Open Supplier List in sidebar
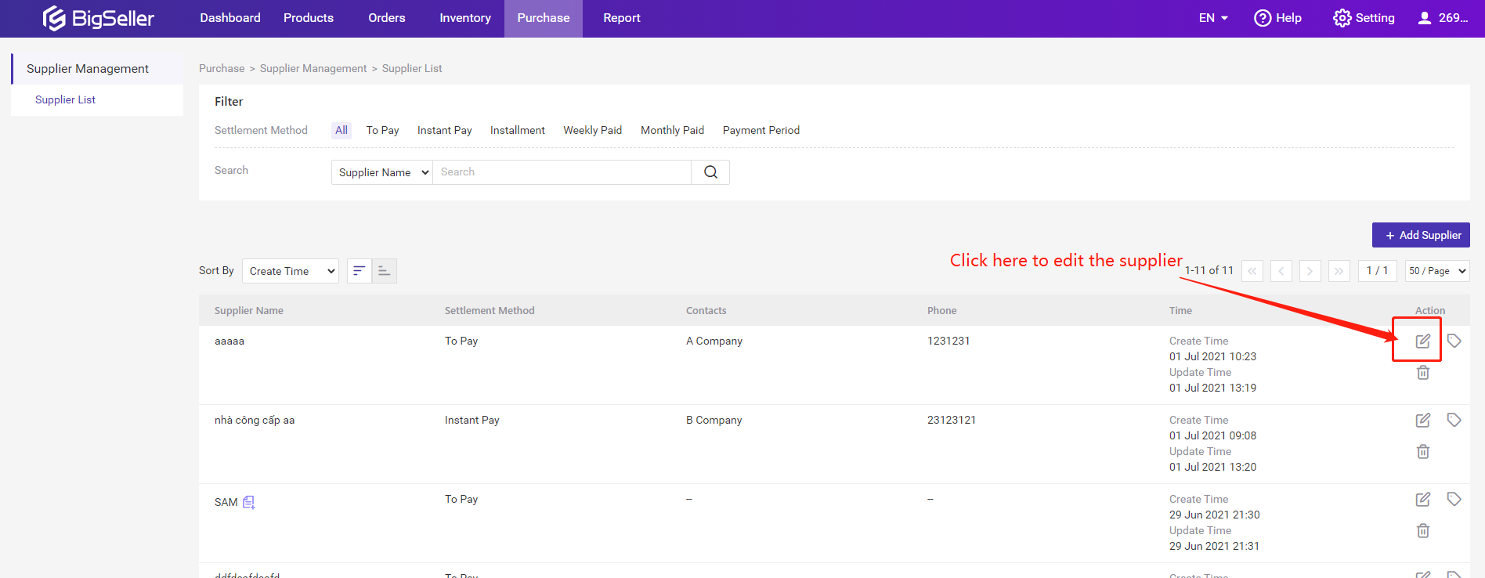This screenshot has width=1485, height=578. pos(65,99)
